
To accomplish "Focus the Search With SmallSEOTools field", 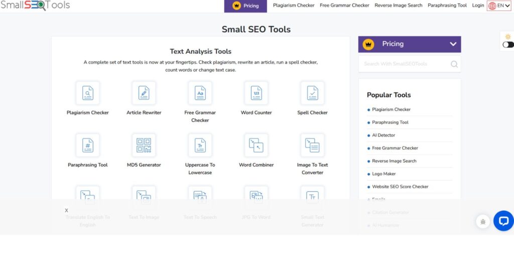I will (410, 64).
